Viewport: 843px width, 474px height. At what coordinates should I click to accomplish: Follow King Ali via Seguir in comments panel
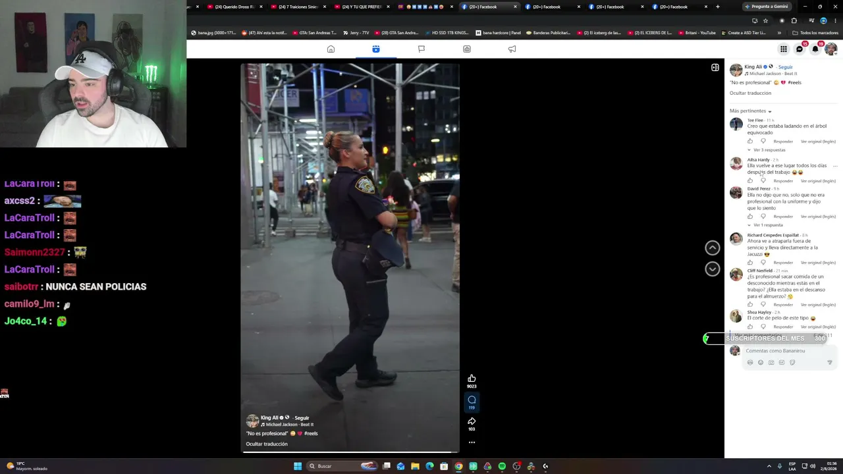point(785,67)
